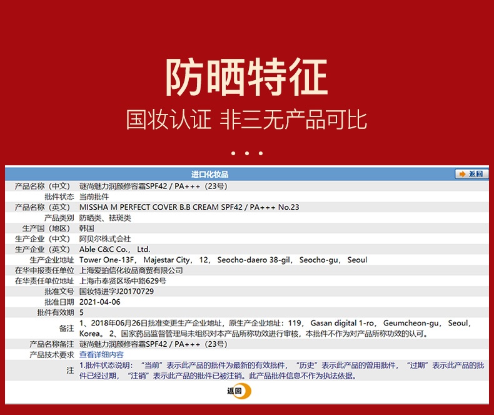Open the 查看详细内容 link
This screenshot has width=494, height=415.
point(101,355)
